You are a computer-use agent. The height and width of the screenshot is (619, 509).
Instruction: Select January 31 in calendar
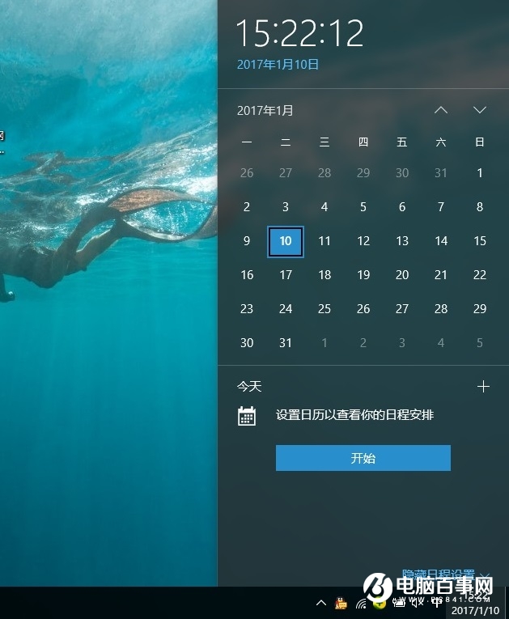(286, 343)
